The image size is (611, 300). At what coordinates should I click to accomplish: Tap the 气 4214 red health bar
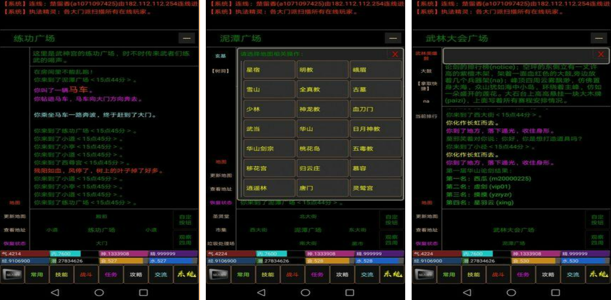tap(20, 254)
